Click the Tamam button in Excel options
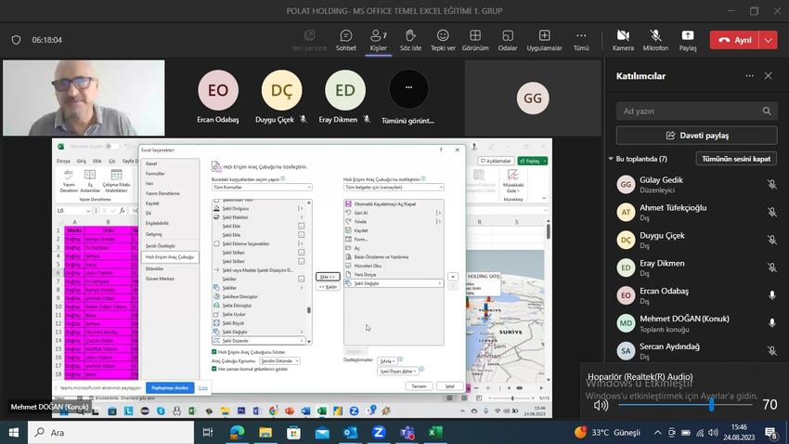The width and height of the screenshot is (789, 444). coord(419,386)
